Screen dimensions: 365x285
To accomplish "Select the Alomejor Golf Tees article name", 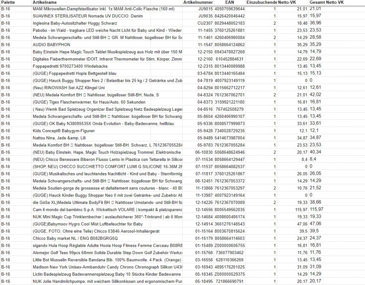I will click(107, 253).
